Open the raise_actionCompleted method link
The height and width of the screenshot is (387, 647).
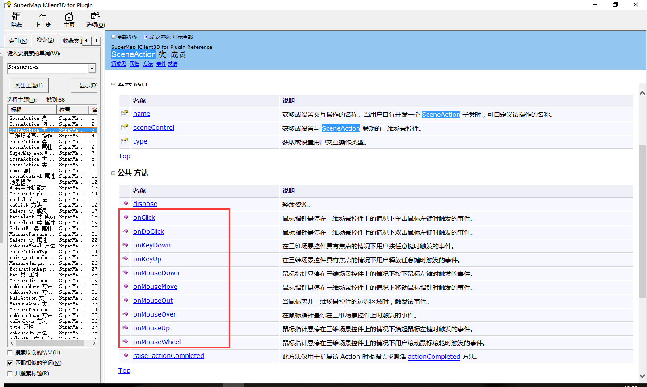(x=168, y=356)
